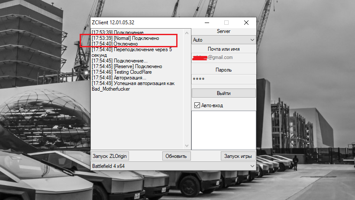The image size is (355, 200).
Task: Minimize the ZClient window
Action: [x=207, y=23]
